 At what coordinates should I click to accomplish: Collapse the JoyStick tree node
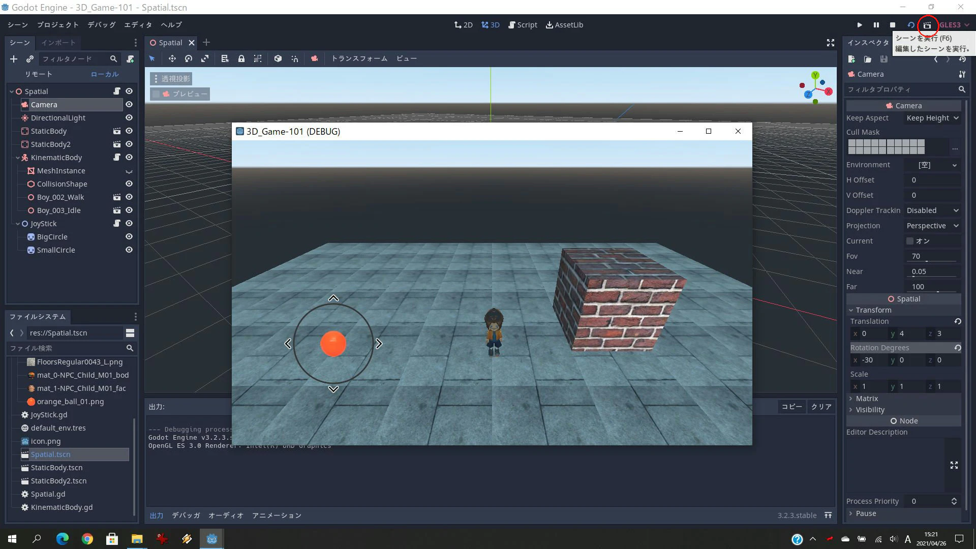(x=18, y=224)
